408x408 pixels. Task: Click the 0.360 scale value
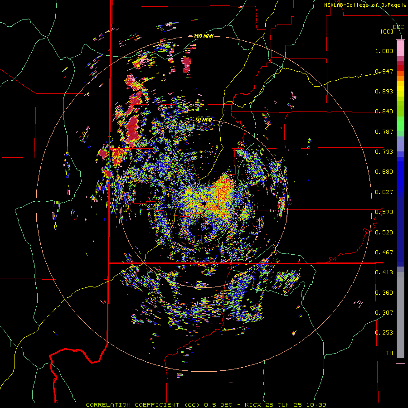[384, 293]
